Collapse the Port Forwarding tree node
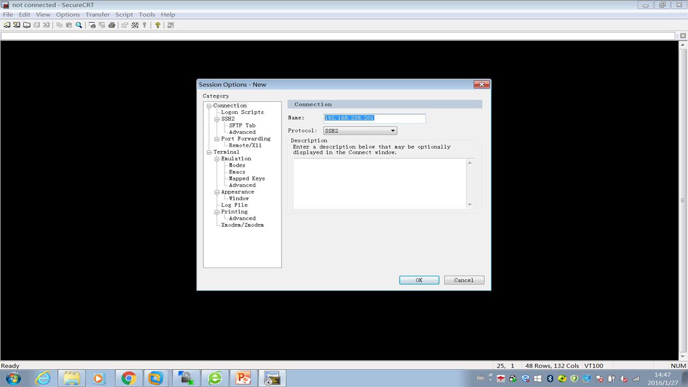Screen dimensions: 688x387 tap(217, 139)
